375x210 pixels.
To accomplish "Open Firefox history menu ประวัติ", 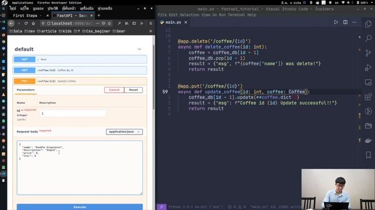I will click(x=53, y=8).
